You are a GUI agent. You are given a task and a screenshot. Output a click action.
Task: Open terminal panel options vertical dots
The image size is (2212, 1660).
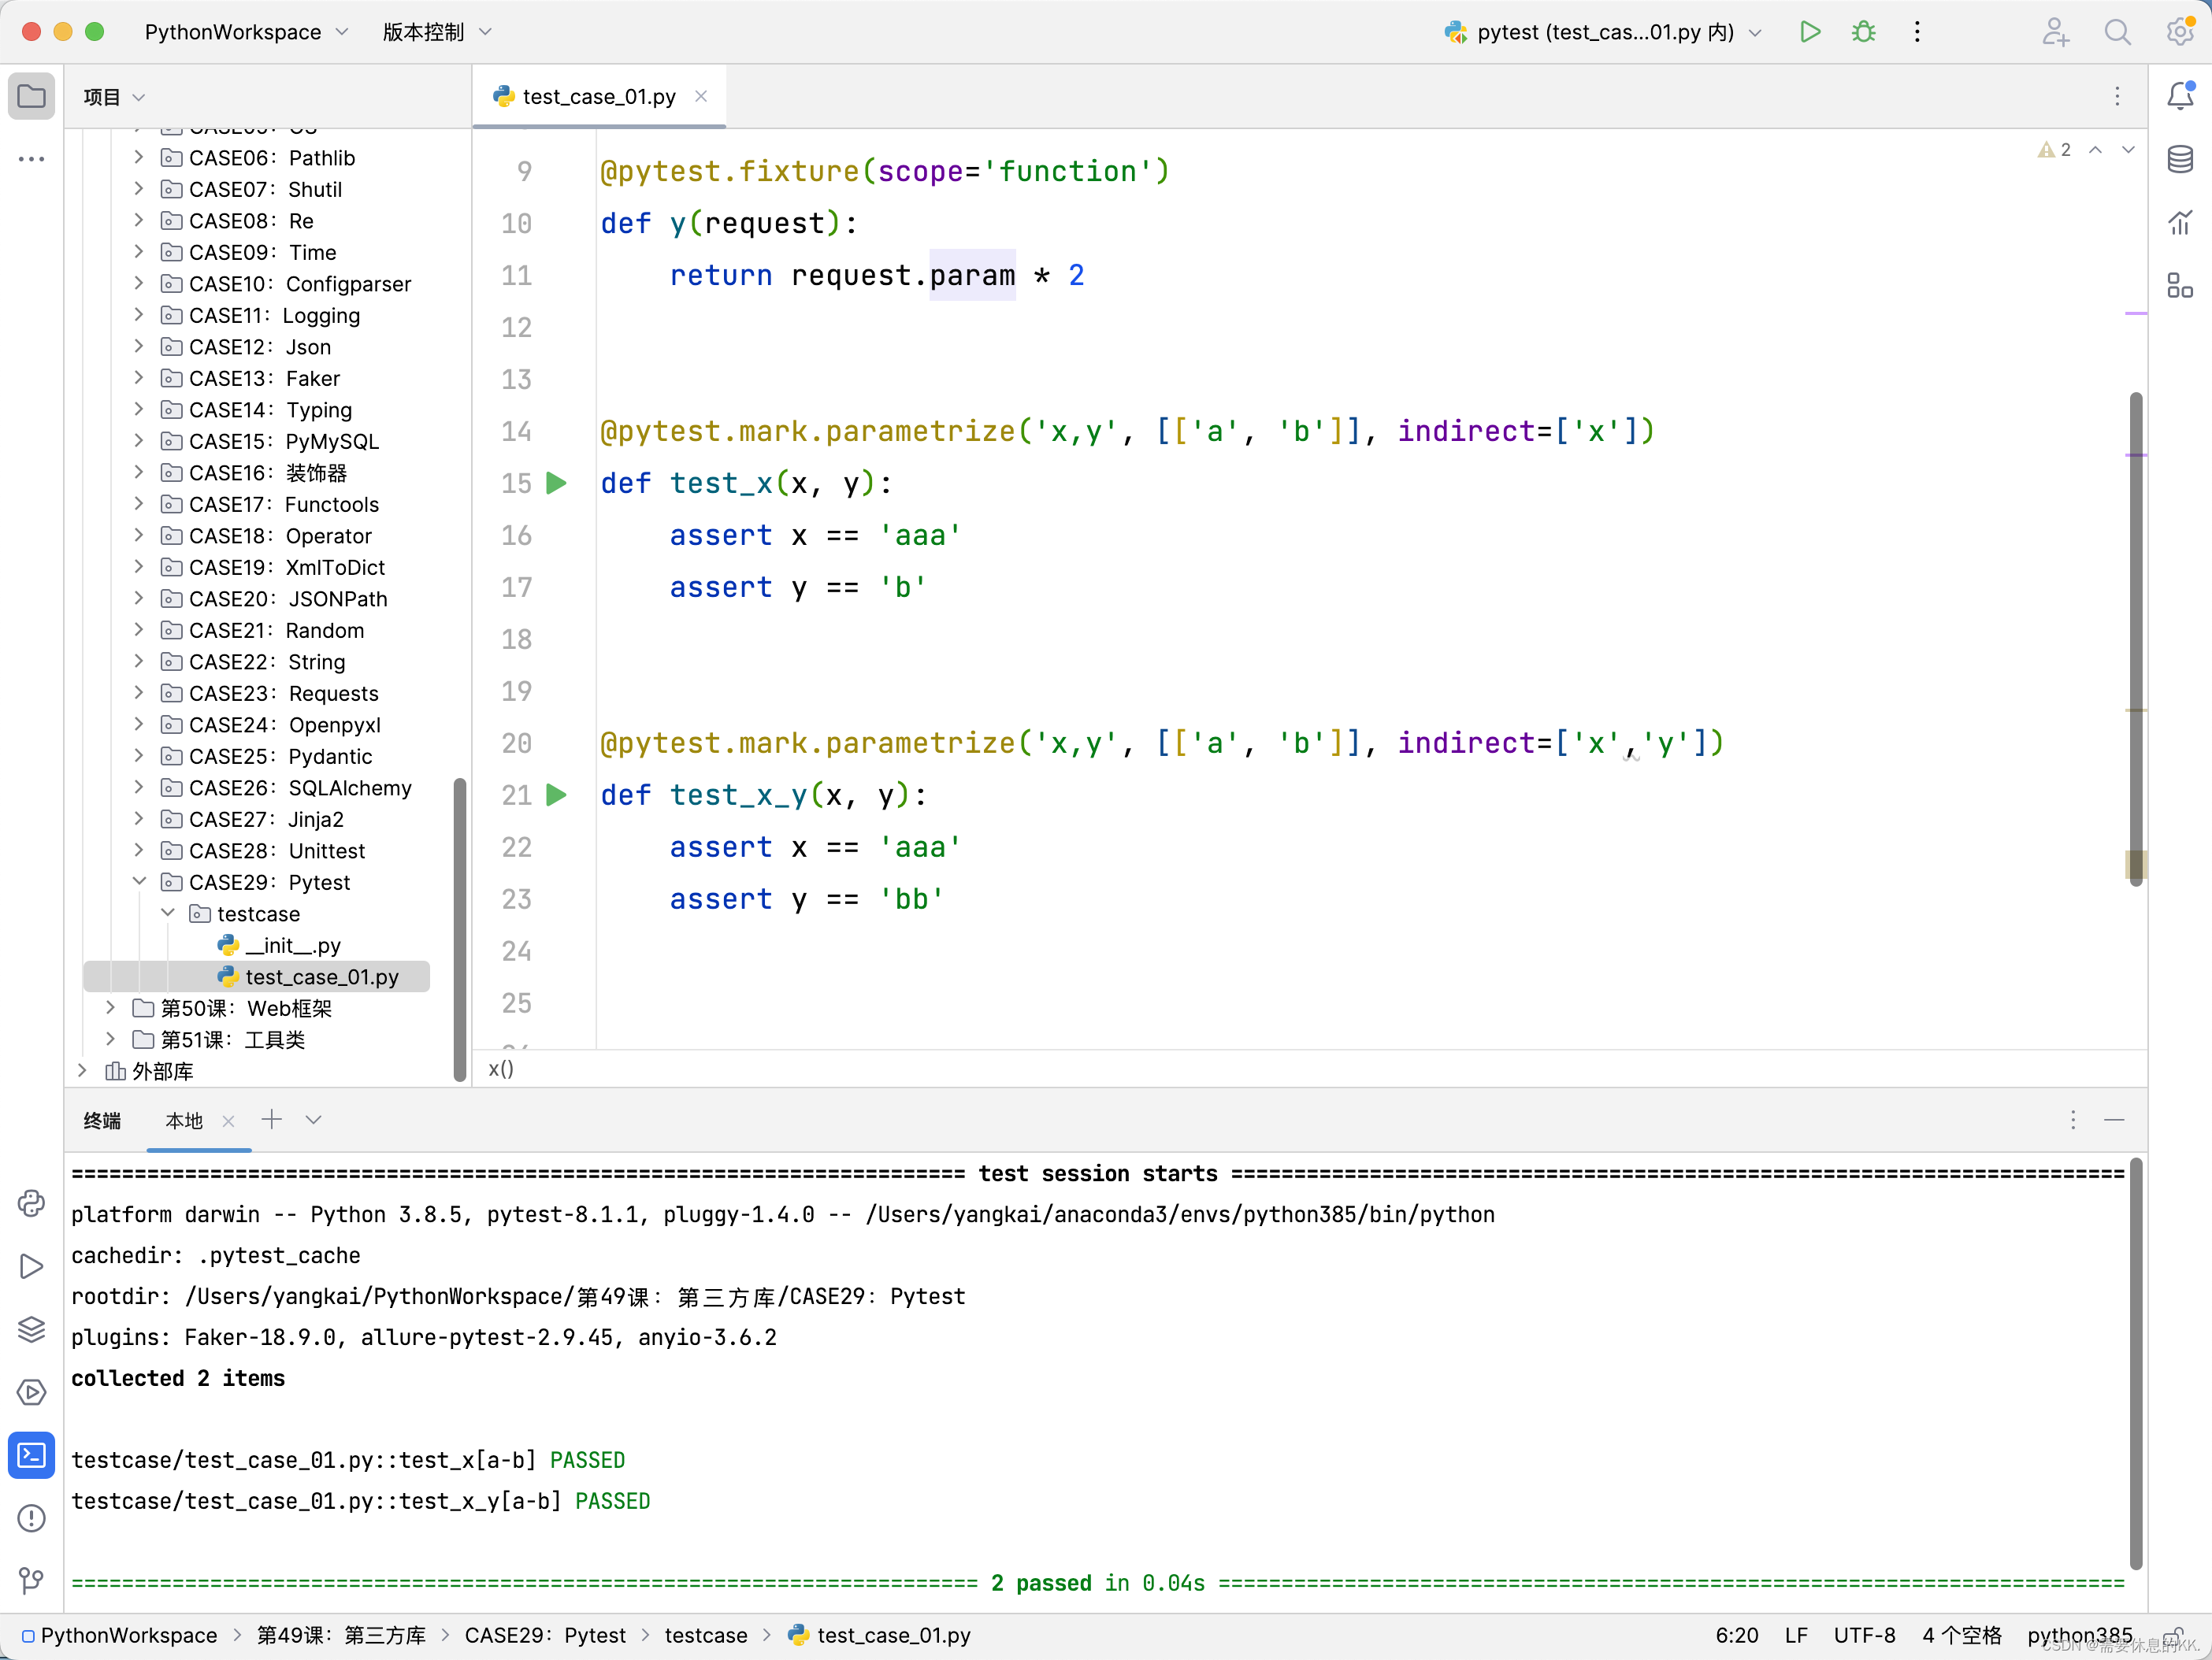[2073, 1121]
